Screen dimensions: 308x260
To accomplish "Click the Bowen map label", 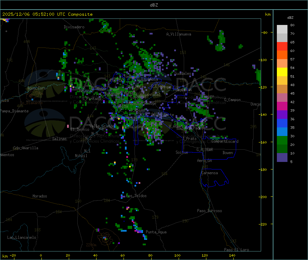I will tap(228, 153).
